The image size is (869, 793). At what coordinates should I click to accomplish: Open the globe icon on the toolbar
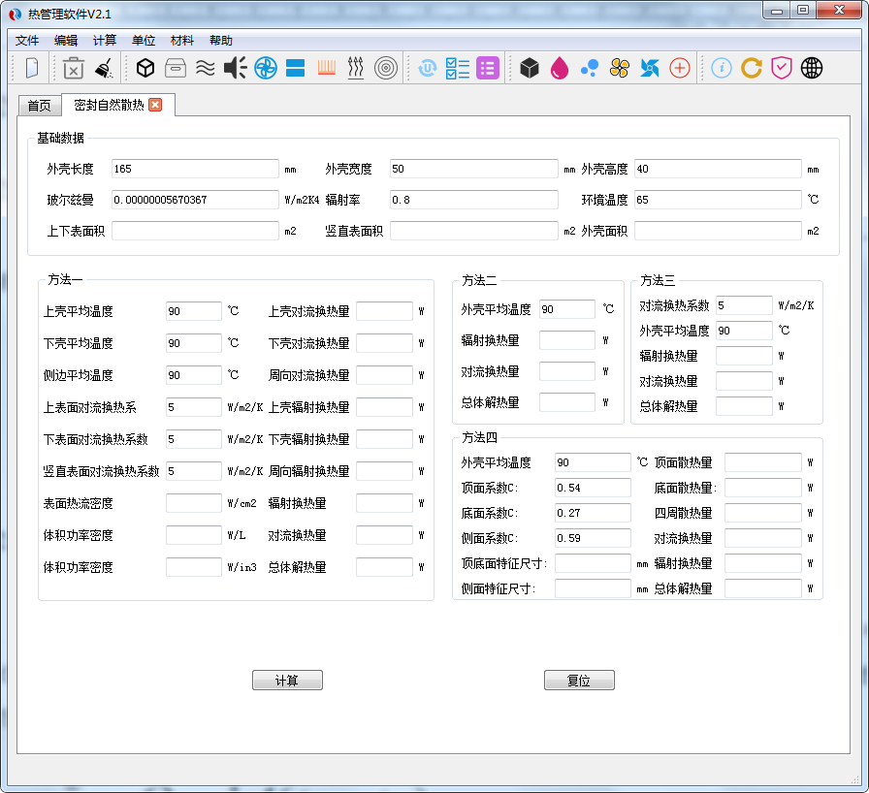point(811,68)
